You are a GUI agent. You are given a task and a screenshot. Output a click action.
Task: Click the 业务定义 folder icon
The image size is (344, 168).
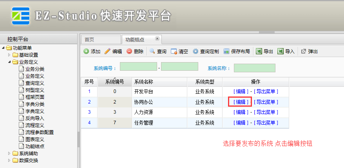(15, 62)
